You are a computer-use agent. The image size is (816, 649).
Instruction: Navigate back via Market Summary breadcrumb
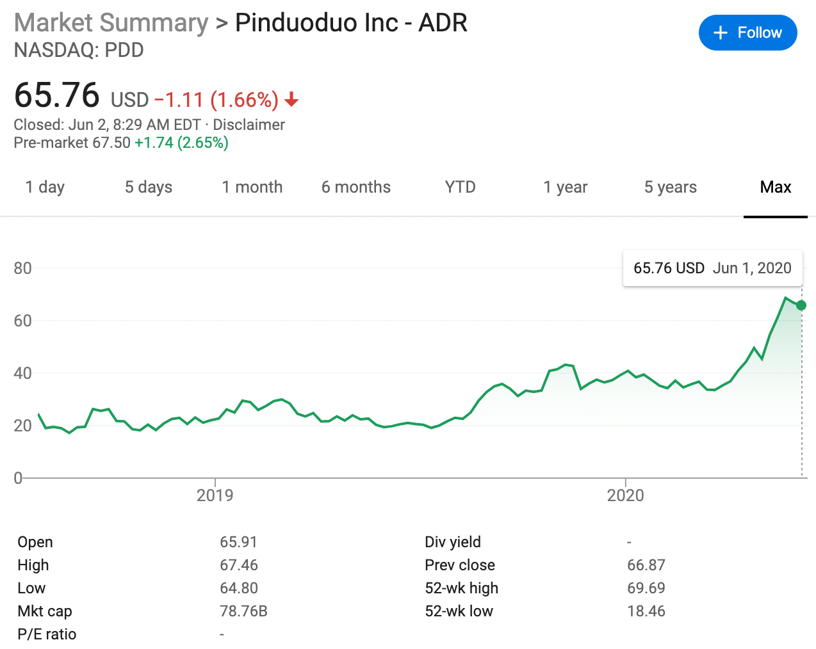pyautogui.click(x=110, y=22)
